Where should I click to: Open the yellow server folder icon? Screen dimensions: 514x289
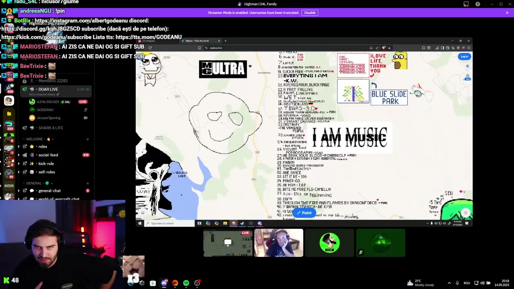coord(9,114)
